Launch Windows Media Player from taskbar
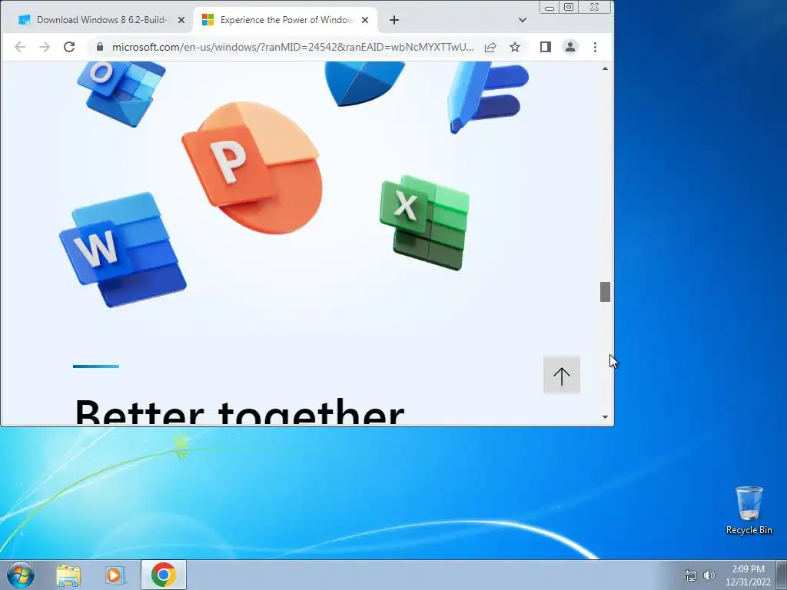The width and height of the screenshot is (787, 590). pos(115,575)
